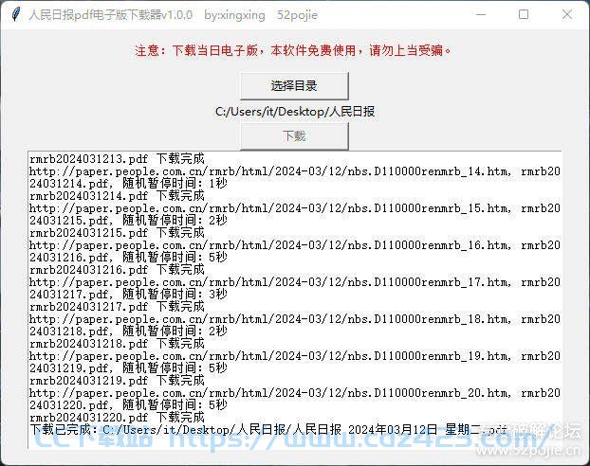Click log line rmrb2024031214.pdf 下载完成
The image size is (590, 466).
[117, 196]
